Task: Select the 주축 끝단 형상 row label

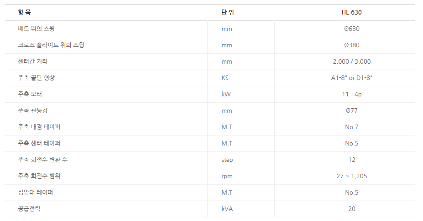Action: (x=36, y=78)
